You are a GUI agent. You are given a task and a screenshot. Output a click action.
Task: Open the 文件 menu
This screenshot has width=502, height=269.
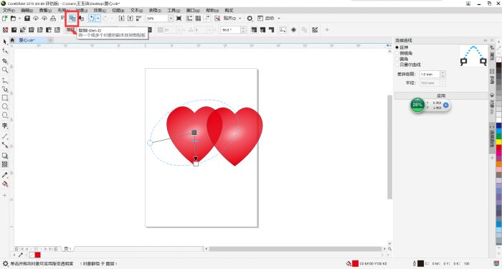[9, 11]
